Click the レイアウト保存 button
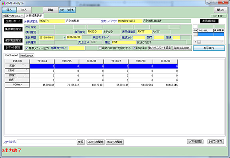 pyautogui.click(x=216, y=142)
